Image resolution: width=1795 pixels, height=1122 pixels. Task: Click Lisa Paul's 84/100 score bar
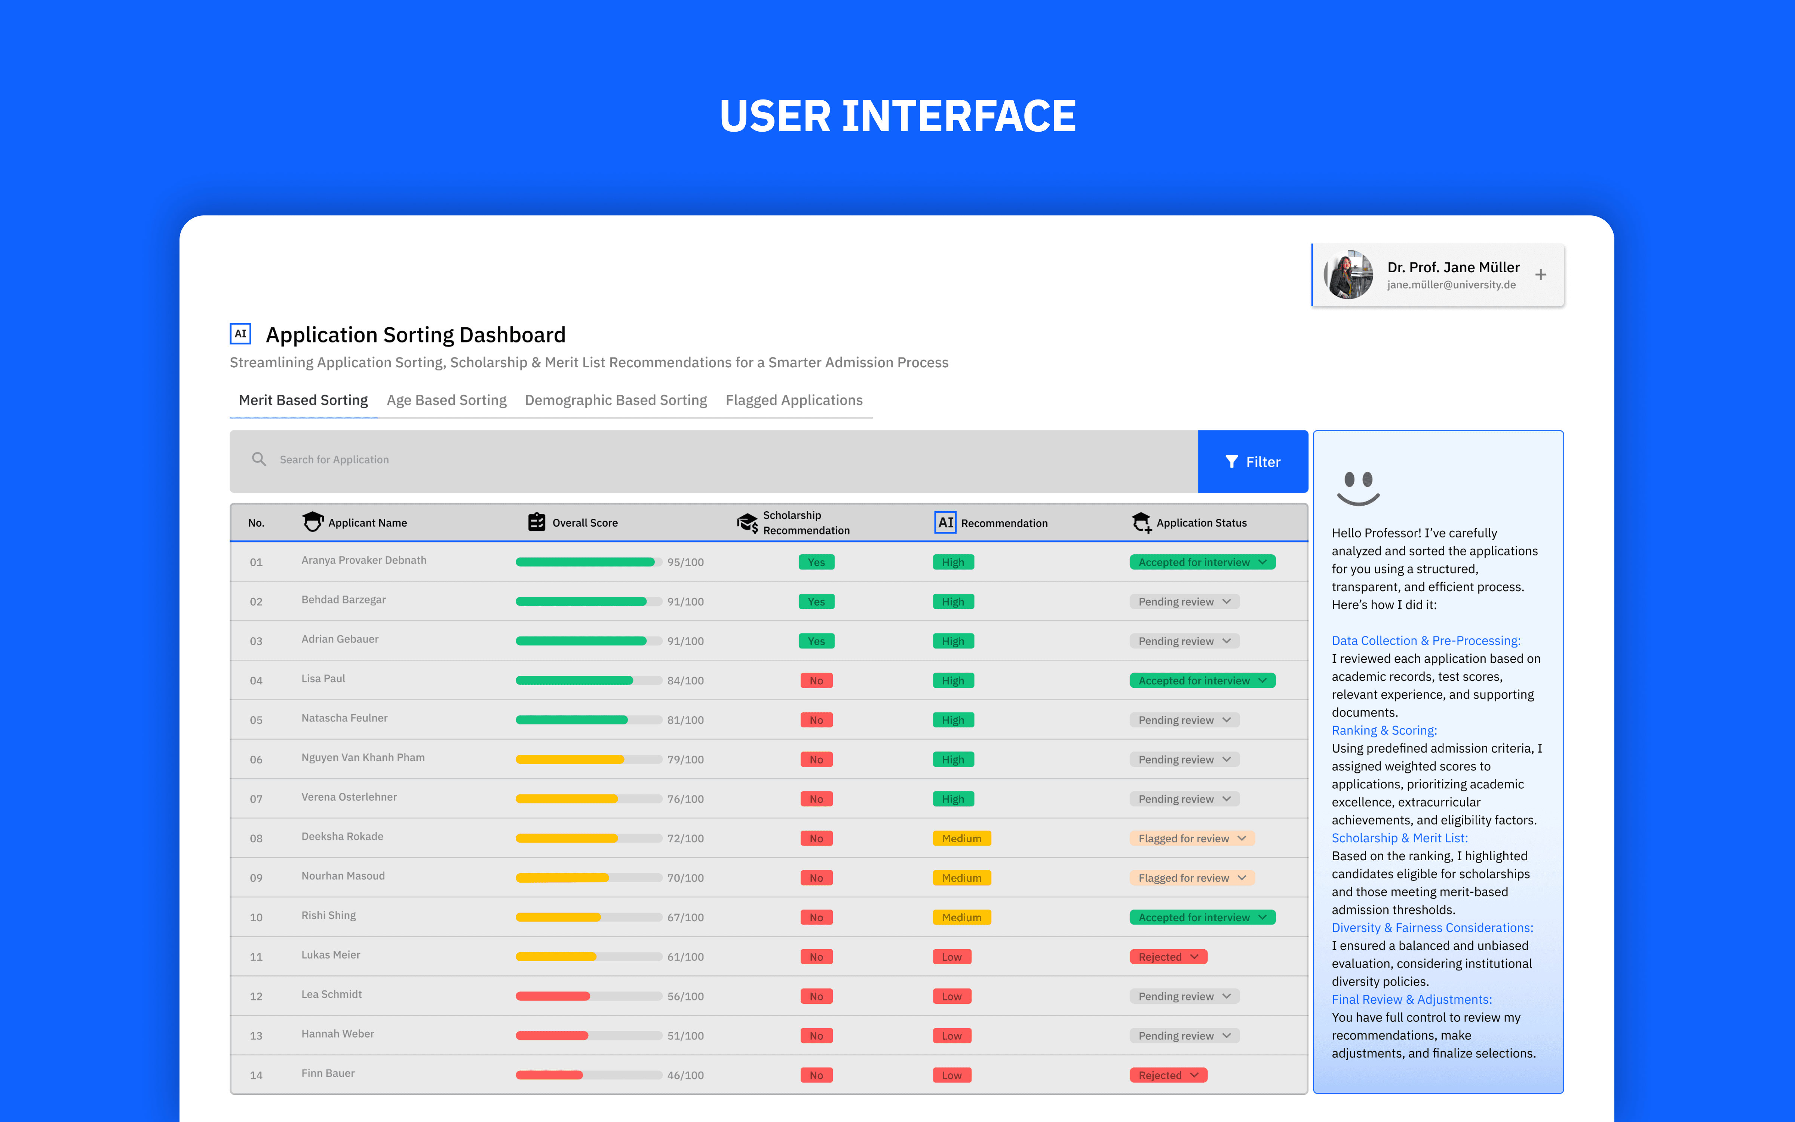tap(588, 680)
